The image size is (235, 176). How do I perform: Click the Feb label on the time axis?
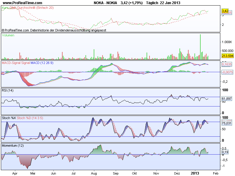(x=216, y=173)
